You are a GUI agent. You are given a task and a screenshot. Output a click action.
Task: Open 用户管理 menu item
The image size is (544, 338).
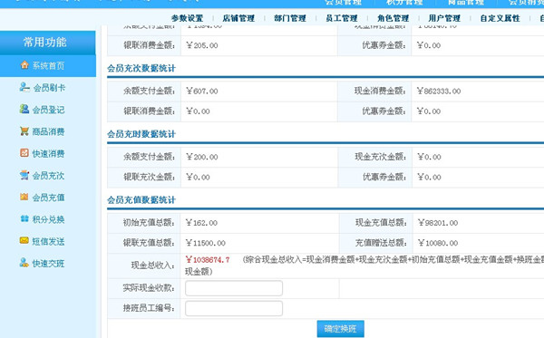444,18
